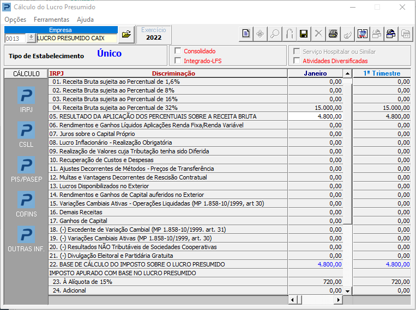Open the OUTRAS INF. section icon
This screenshot has height=310, width=416.
pyautogui.click(x=26, y=234)
